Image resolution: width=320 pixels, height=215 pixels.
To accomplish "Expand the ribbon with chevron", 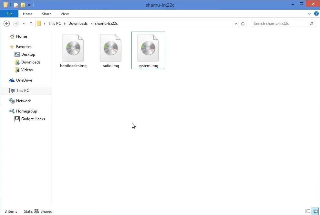I will tap(309, 14).
